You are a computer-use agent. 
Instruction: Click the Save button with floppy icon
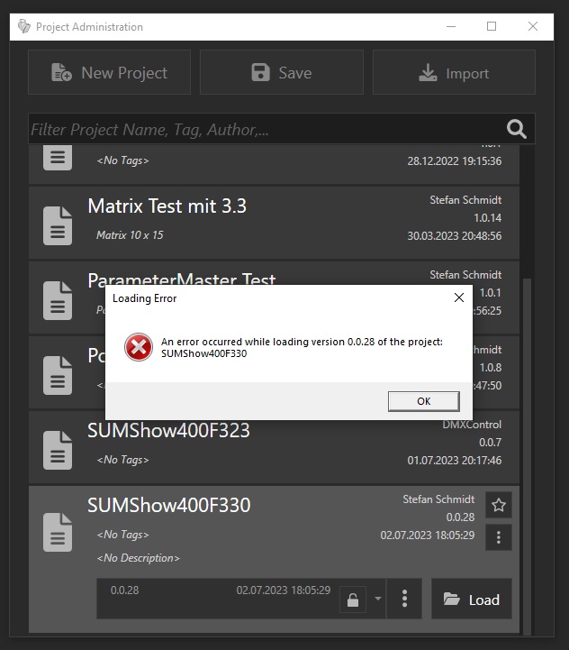click(281, 73)
